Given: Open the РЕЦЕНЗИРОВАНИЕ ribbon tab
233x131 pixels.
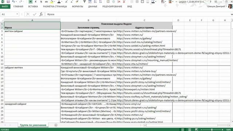Looking at the screenshot, I should tap(112, 7).
